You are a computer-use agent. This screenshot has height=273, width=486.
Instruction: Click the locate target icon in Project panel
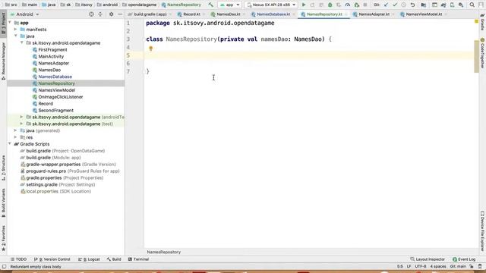[91, 14]
